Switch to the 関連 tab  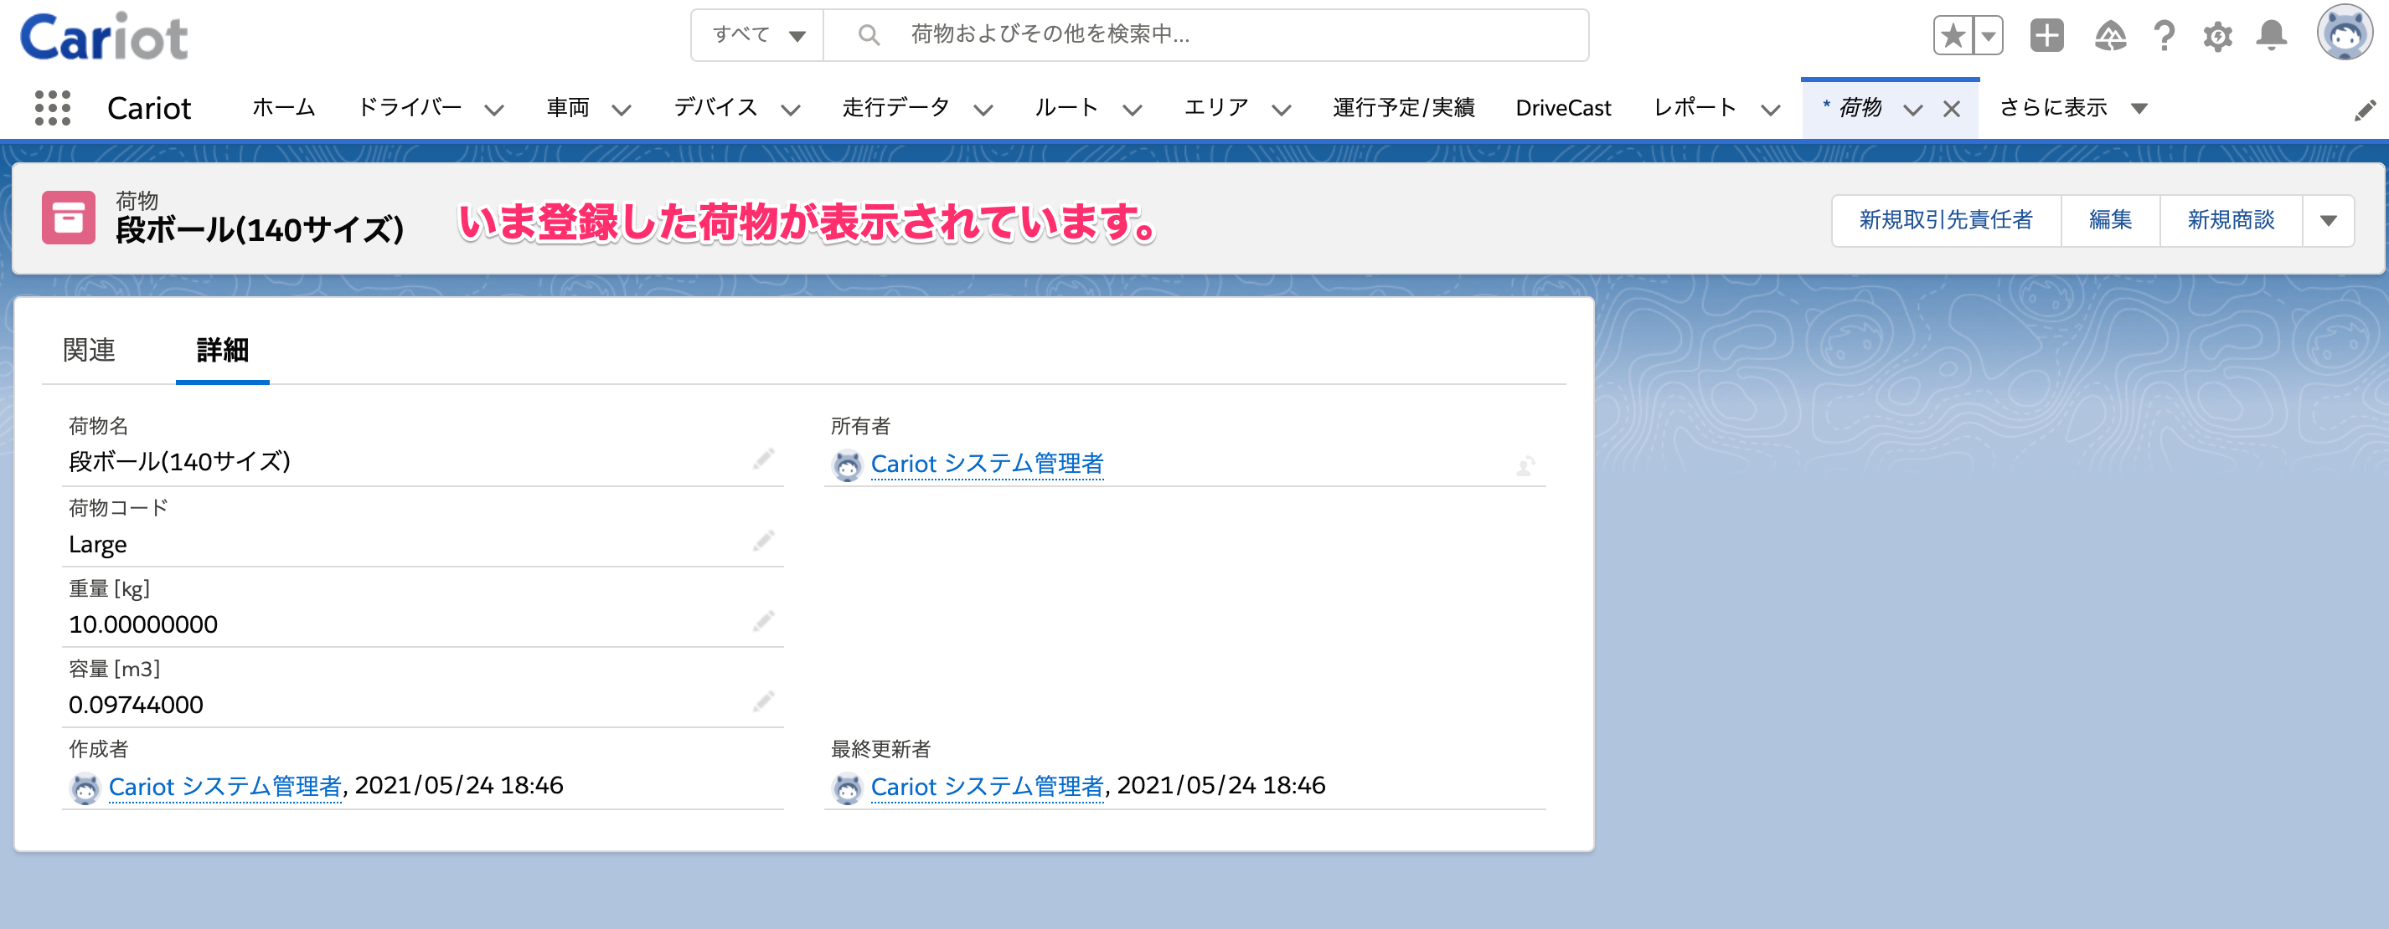(x=89, y=350)
